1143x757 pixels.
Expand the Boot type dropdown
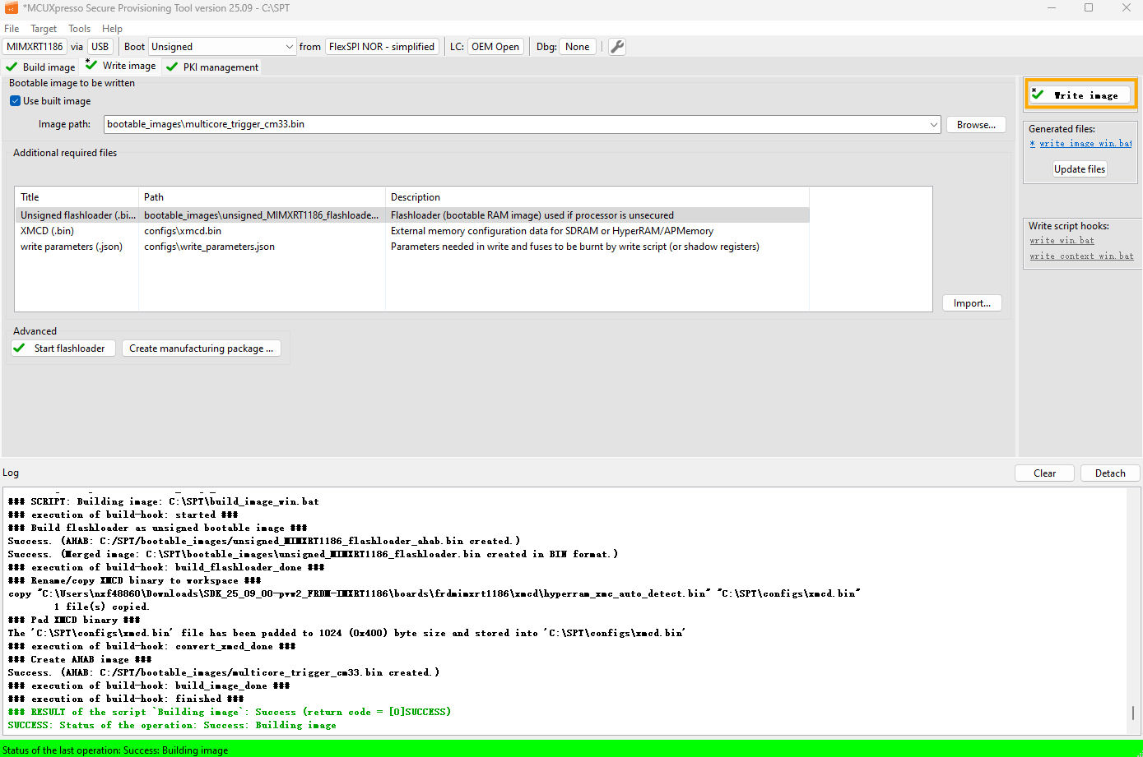coord(289,47)
